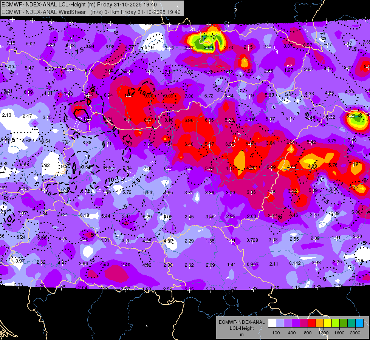Click the map value 1.21
370x340 pixels.
coord(231,241)
